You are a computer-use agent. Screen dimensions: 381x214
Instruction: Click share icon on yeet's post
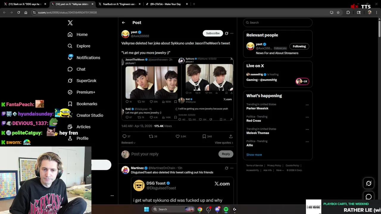(231, 136)
